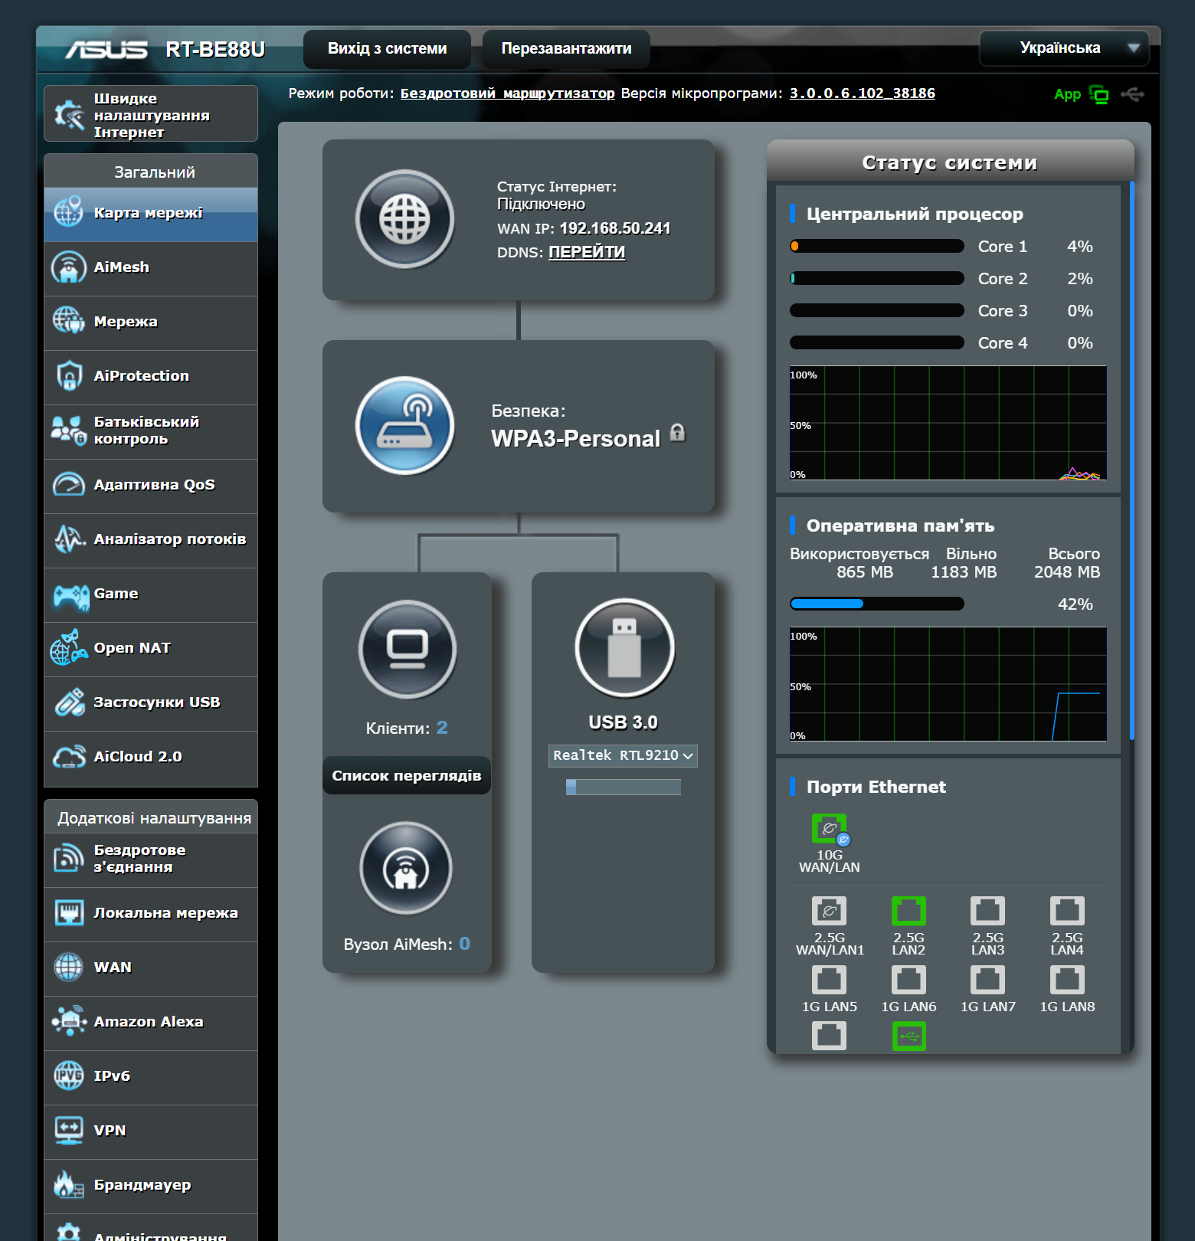Image resolution: width=1195 pixels, height=1241 pixels.
Task: Open the Українська language dropdown
Action: [1064, 48]
